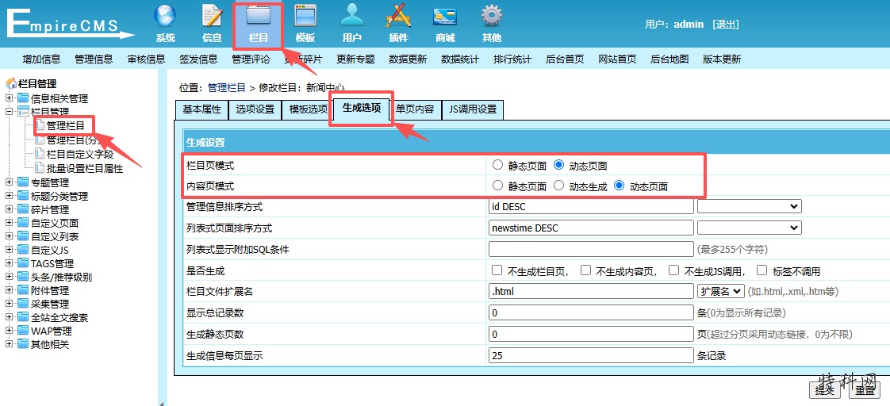This screenshot has height=406, width=890.
Task: Select 动态页面 for 内容页模式
Action: click(x=620, y=185)
